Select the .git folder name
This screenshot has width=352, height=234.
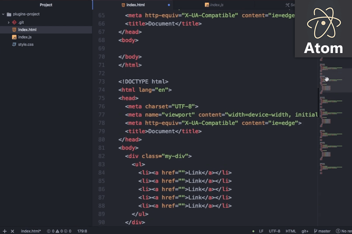pyautogui.click(x=21, y=22)
